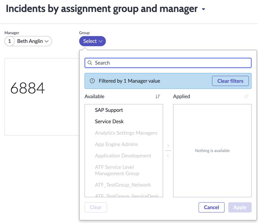This screenshot has height=223, width=258.
Task: Click the Apply button
Action: click(x=240, y=207)
